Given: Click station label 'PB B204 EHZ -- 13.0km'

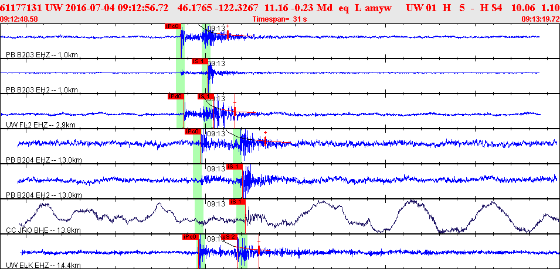Looking at the screenshot, I should pos(43,160).
